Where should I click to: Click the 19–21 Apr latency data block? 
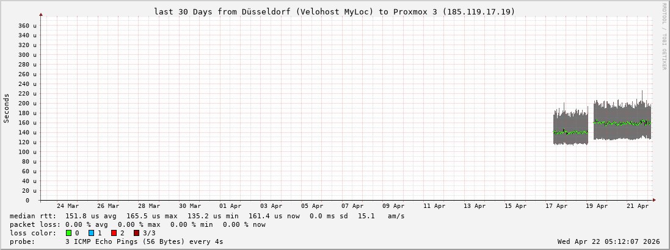622,121
